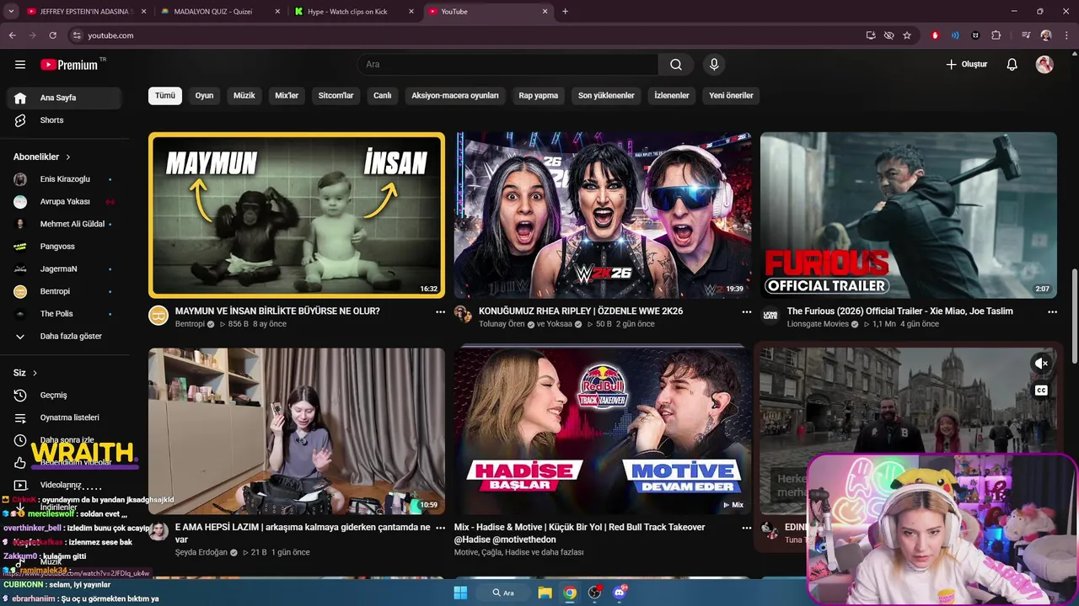This screenshot has height=606, width=1079.
Task: Click the Chrome taskbar icon
Action: [x=571, y=593]
